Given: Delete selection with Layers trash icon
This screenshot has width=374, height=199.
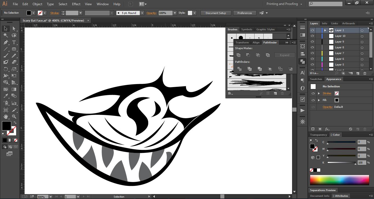Looking at the screenshot, I should pyautogui.click(x=365, y=73).
